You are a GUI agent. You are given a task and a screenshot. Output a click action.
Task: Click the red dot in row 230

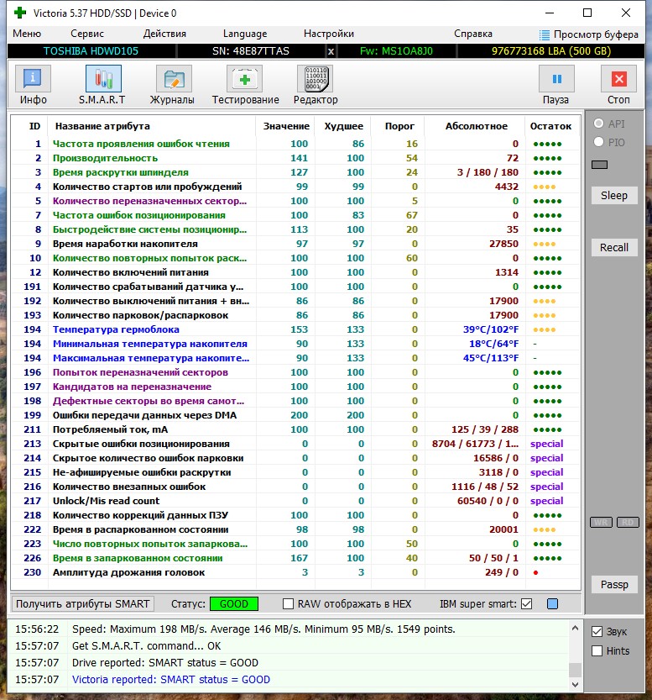(535, 572)
